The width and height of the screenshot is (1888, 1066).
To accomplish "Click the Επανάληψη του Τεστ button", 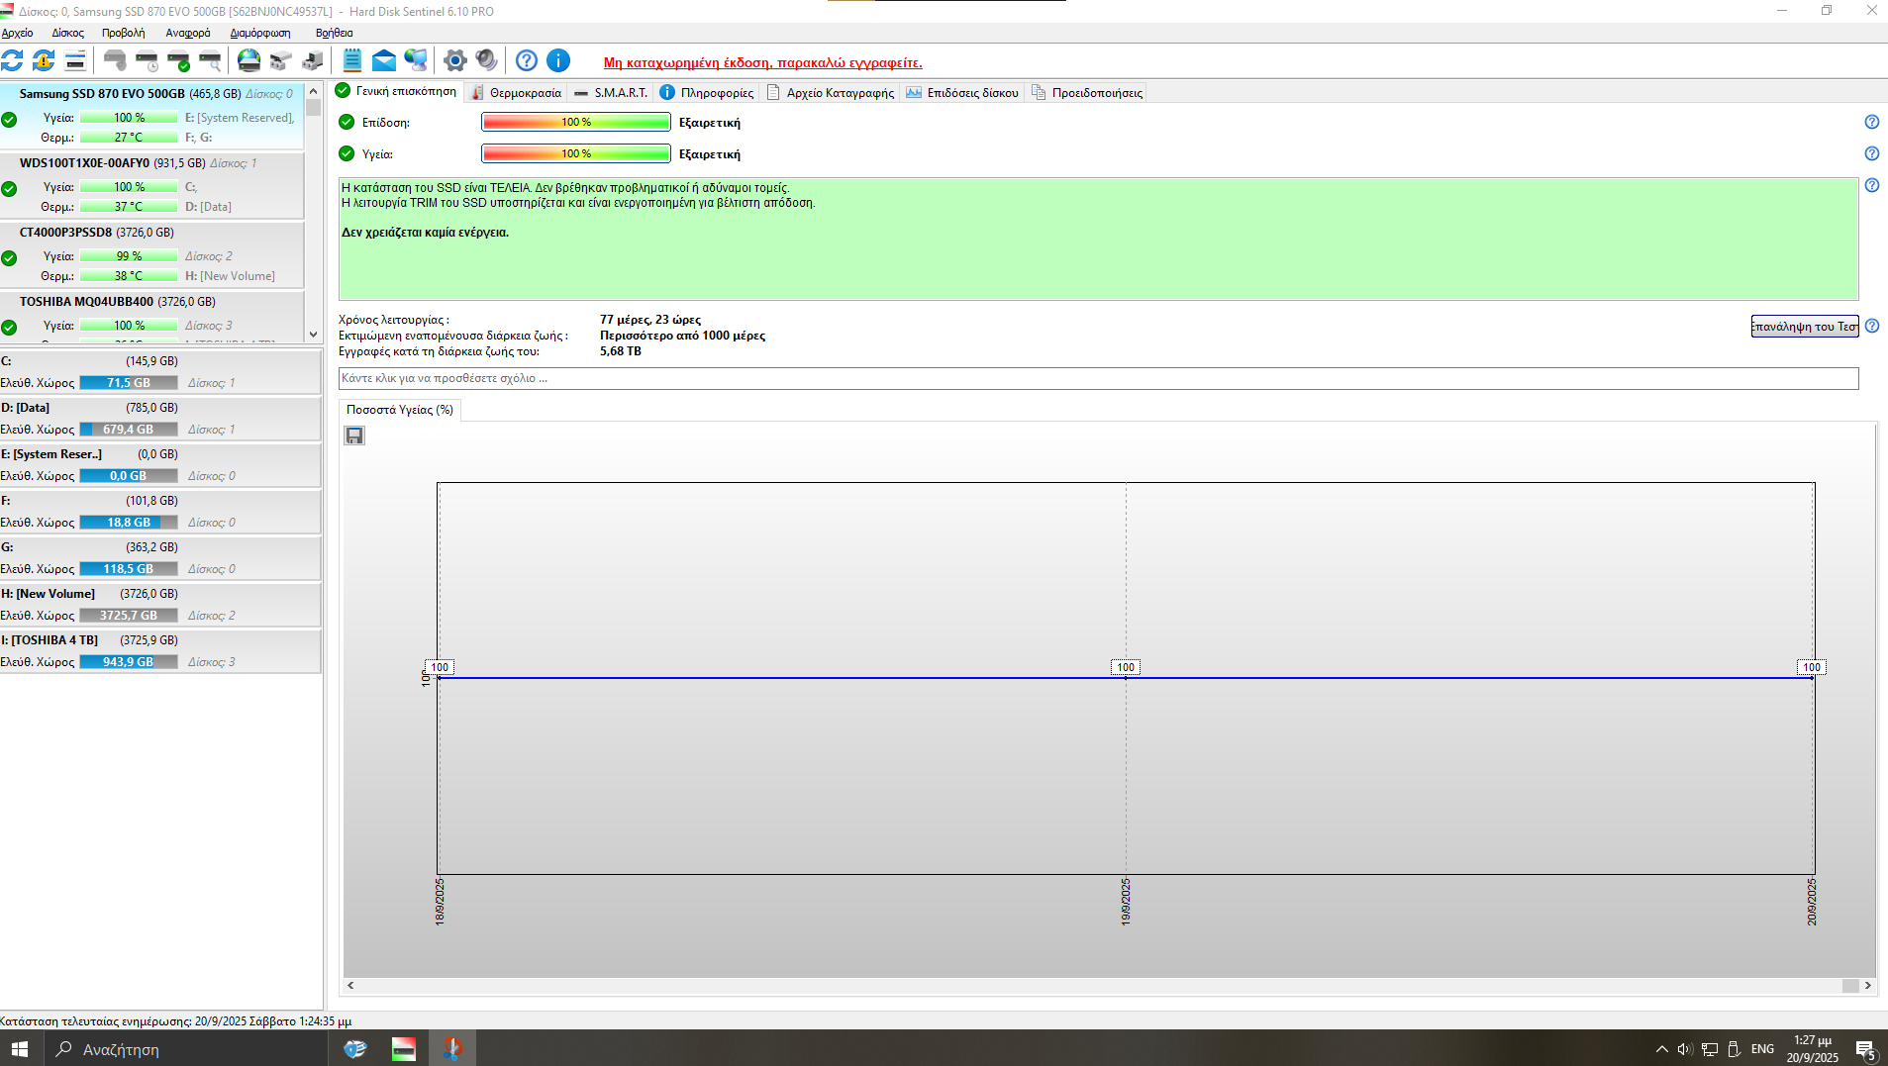I will 1805,327.
